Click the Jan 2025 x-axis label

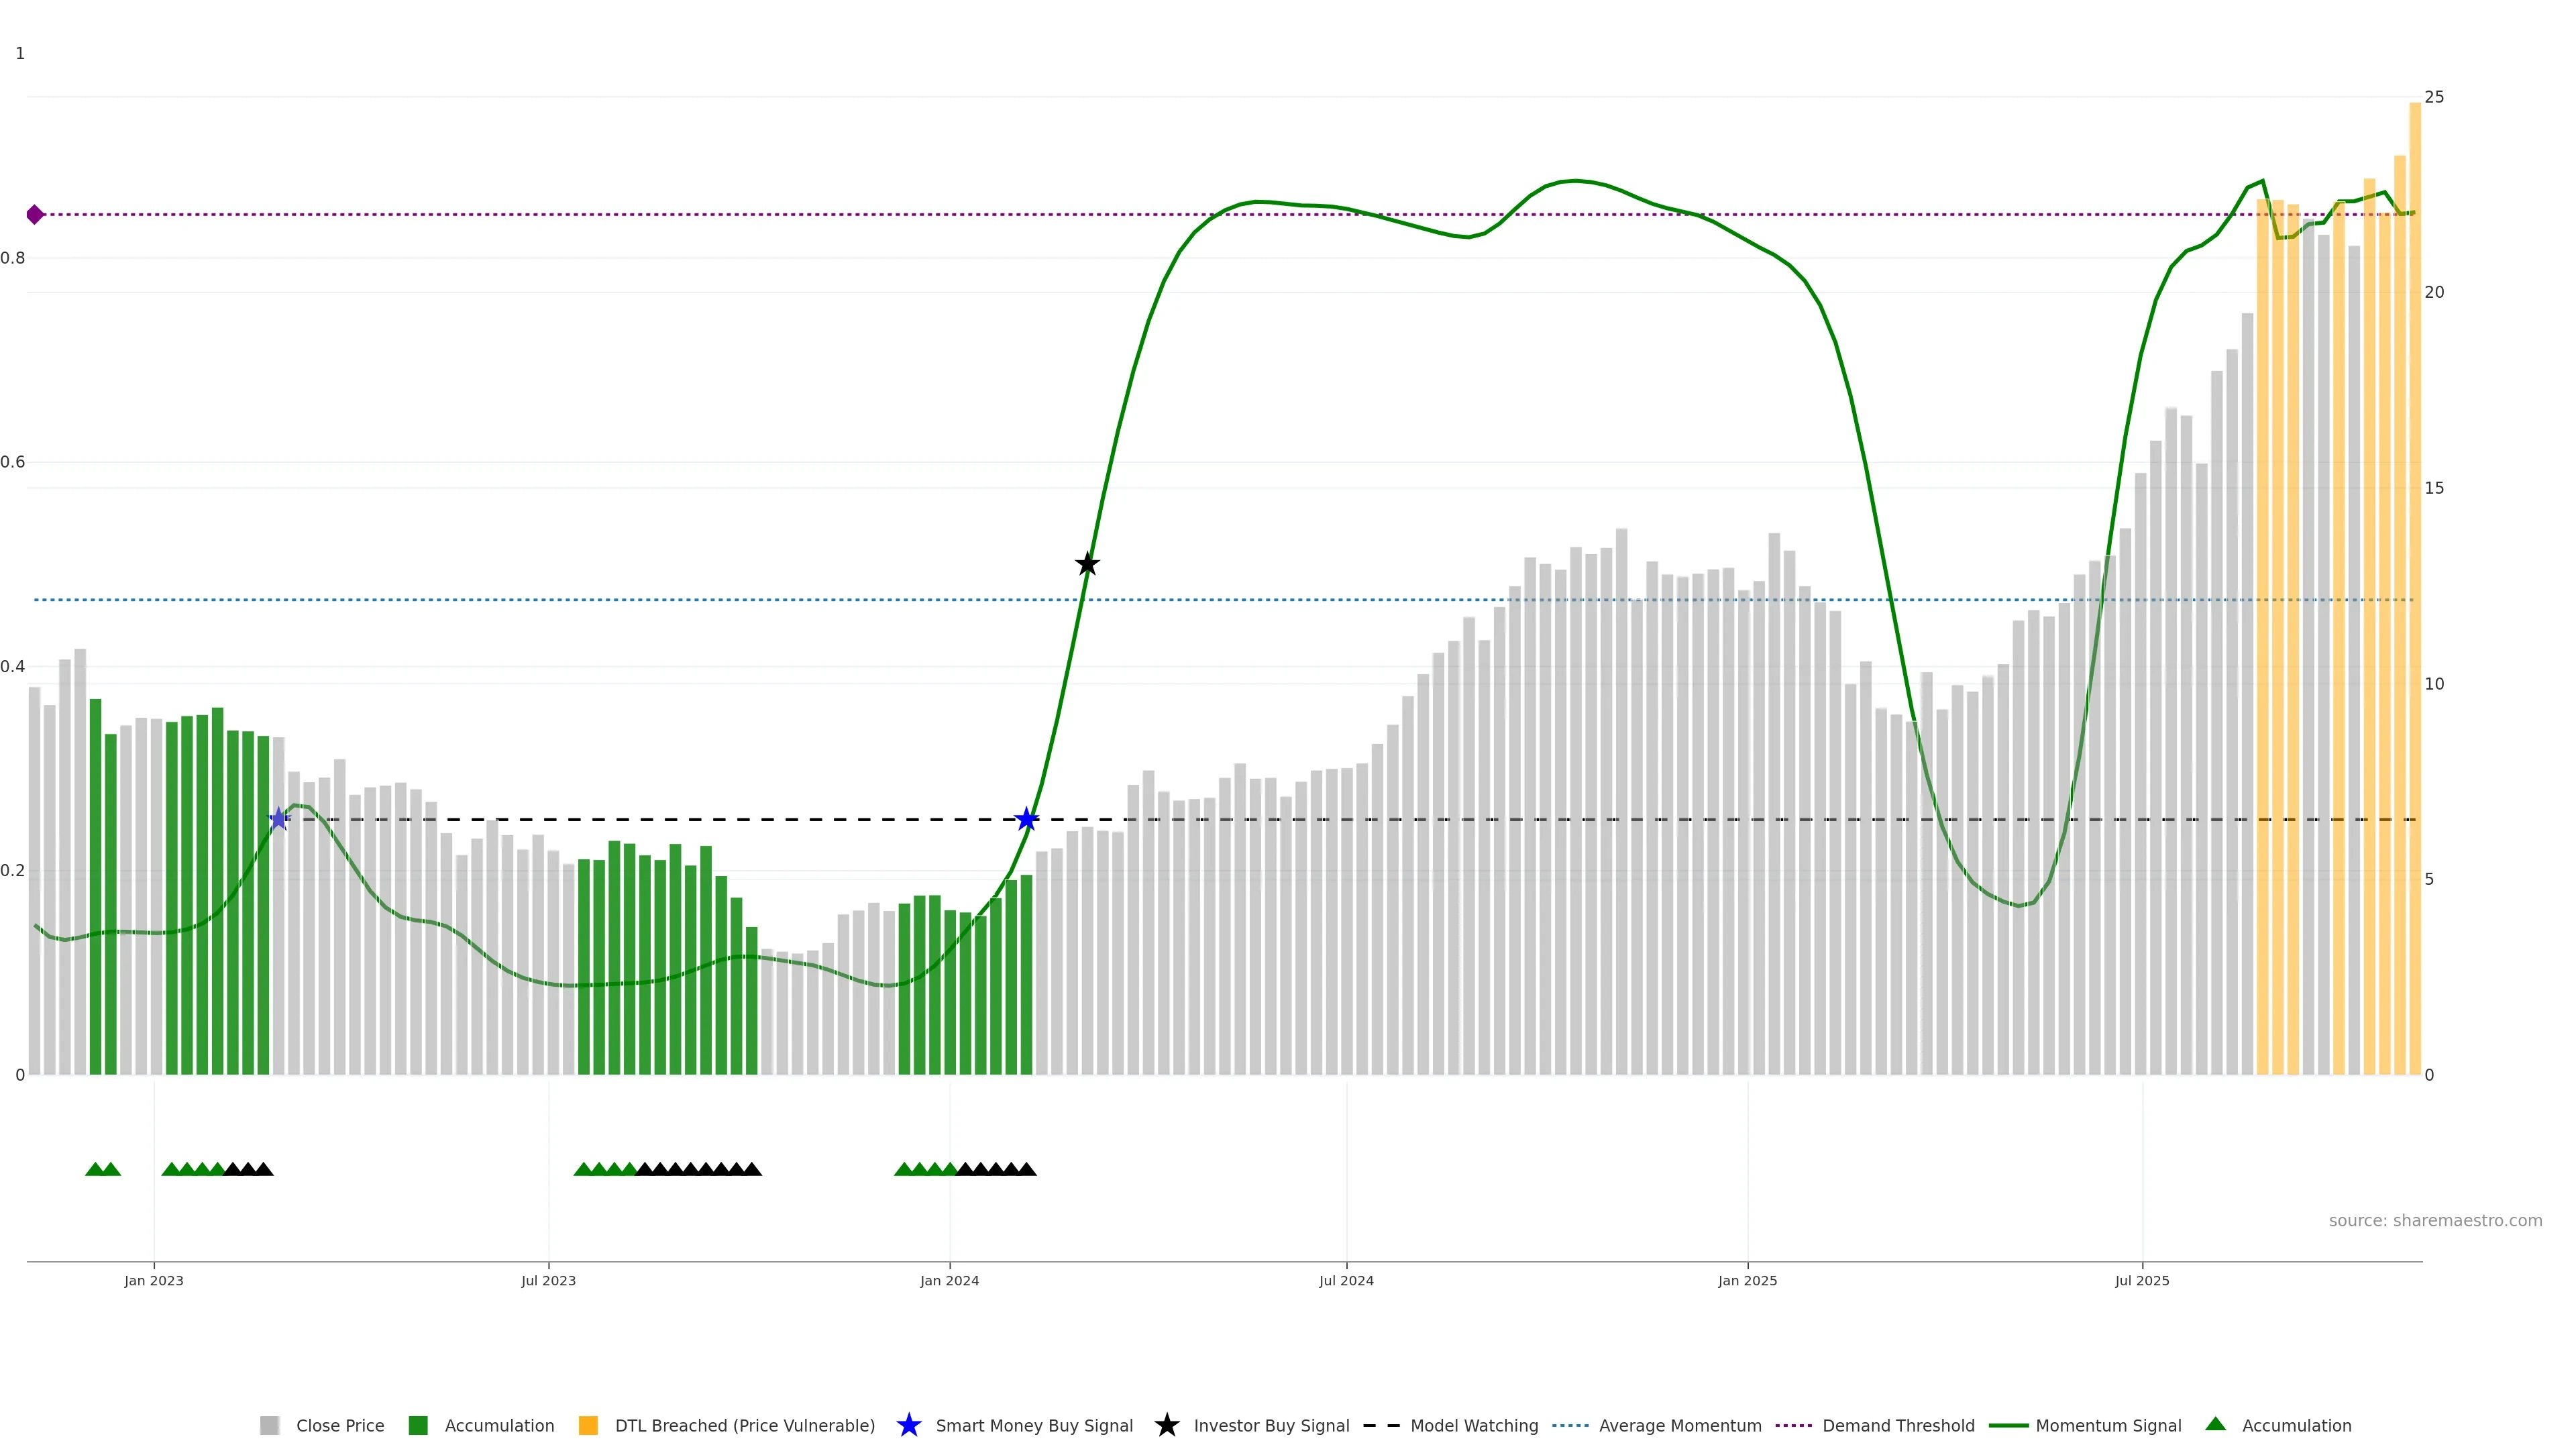(1747, 1280)
